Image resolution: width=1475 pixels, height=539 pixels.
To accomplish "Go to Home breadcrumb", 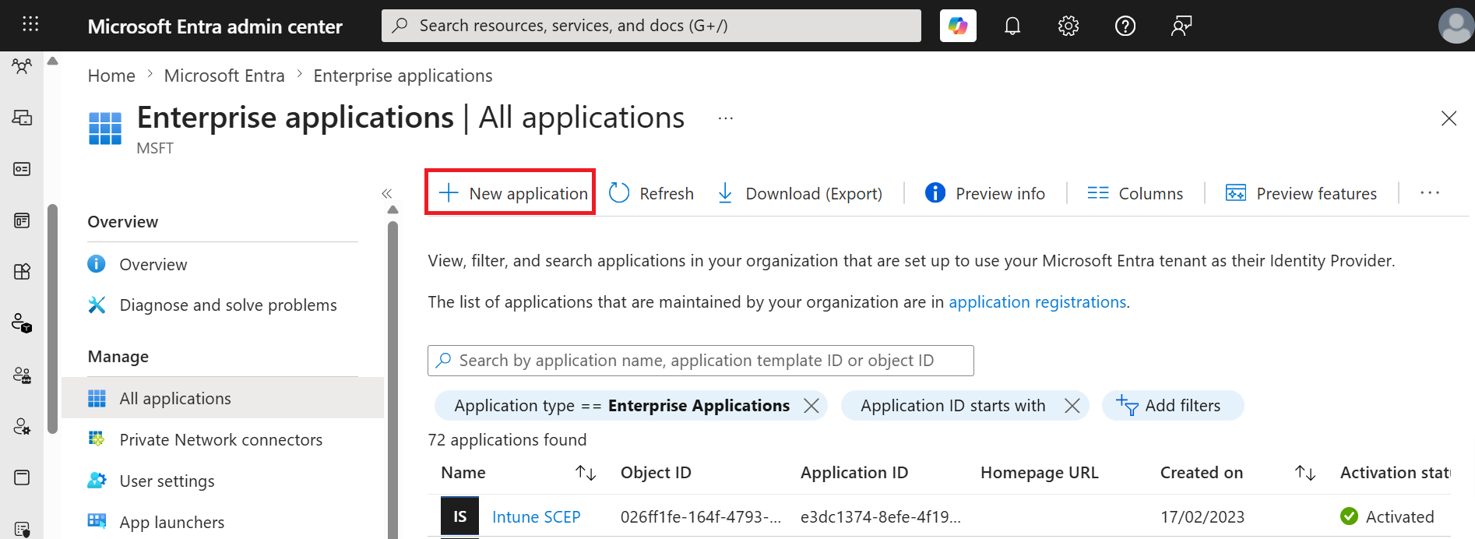I will click(111, 76).
